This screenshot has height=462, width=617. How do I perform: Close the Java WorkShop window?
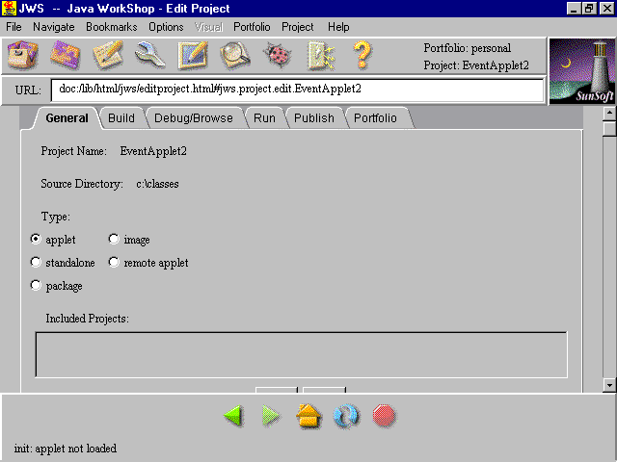click(x=606, y=9)
